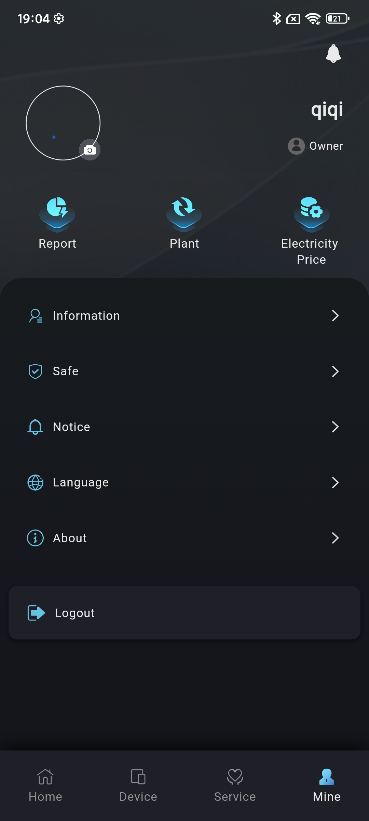Image resolution: width=369 pixels, height=821 pixels.
Task: Tap the circular profile avatar
Action: [63, 123]
